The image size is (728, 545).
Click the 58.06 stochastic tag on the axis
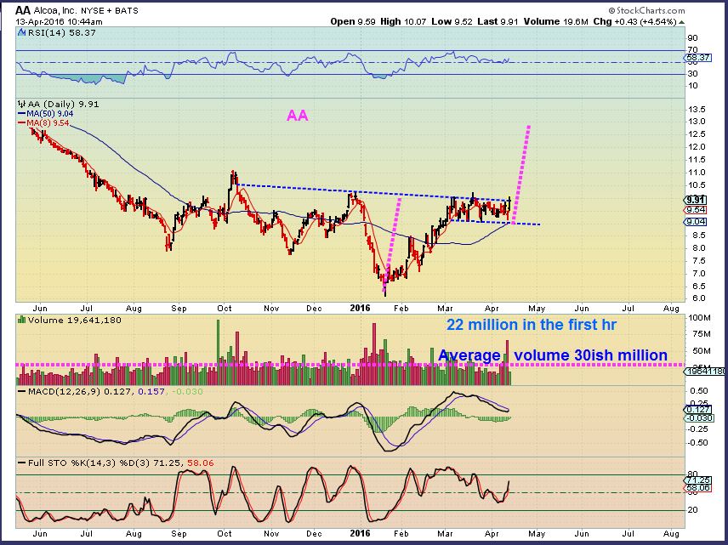point(698,488)
